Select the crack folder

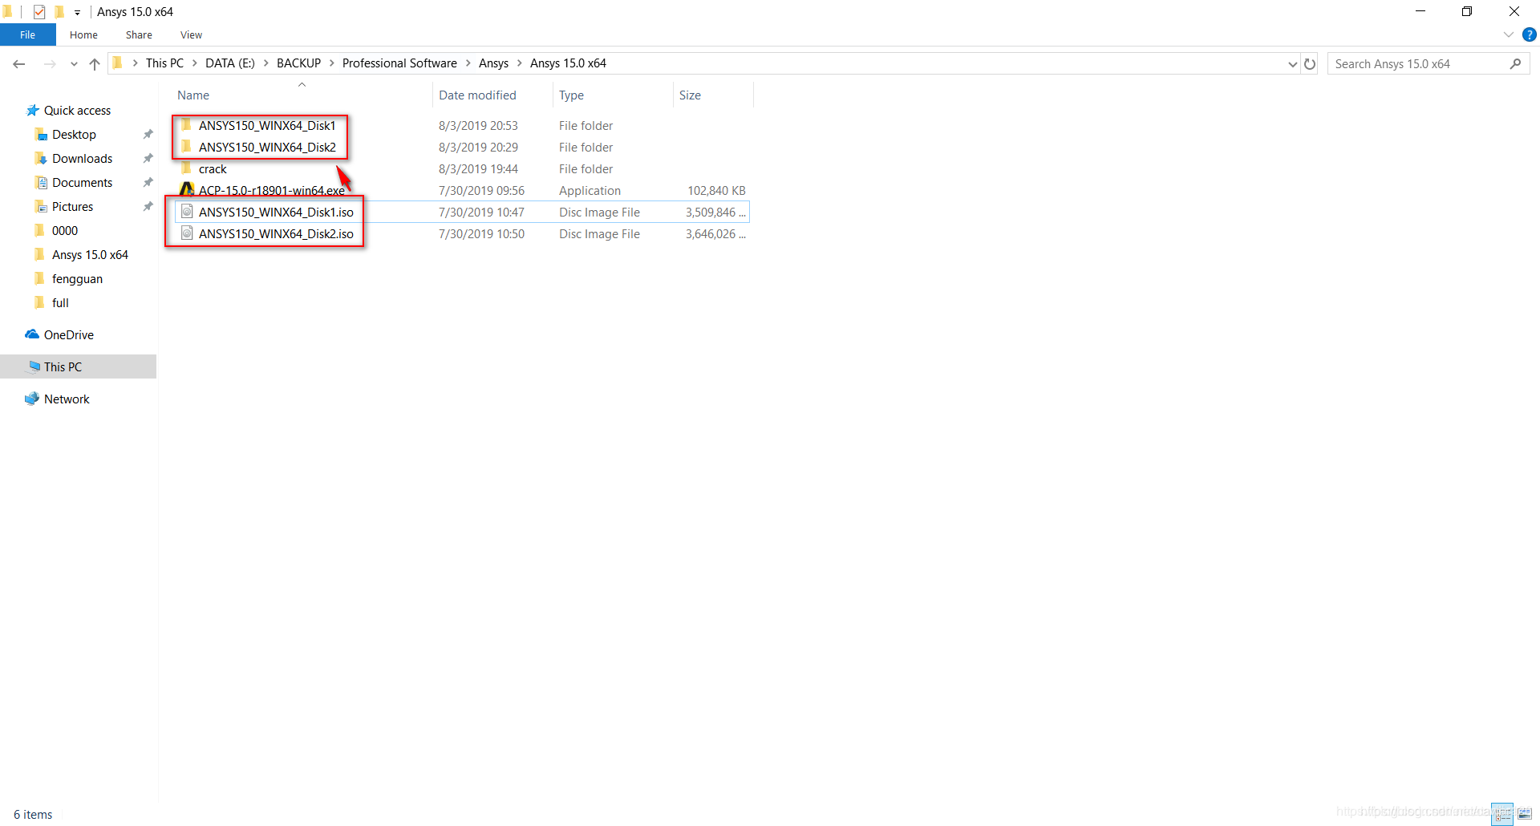(x=213, y=168)
